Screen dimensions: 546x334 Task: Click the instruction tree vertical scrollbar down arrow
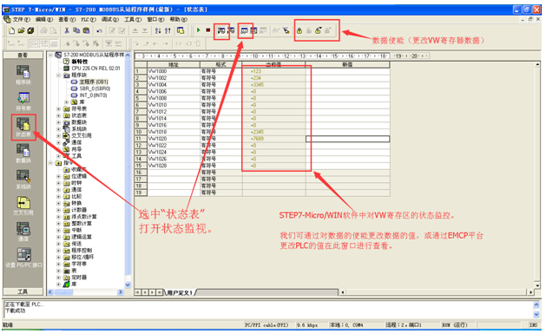coord(128,285)
